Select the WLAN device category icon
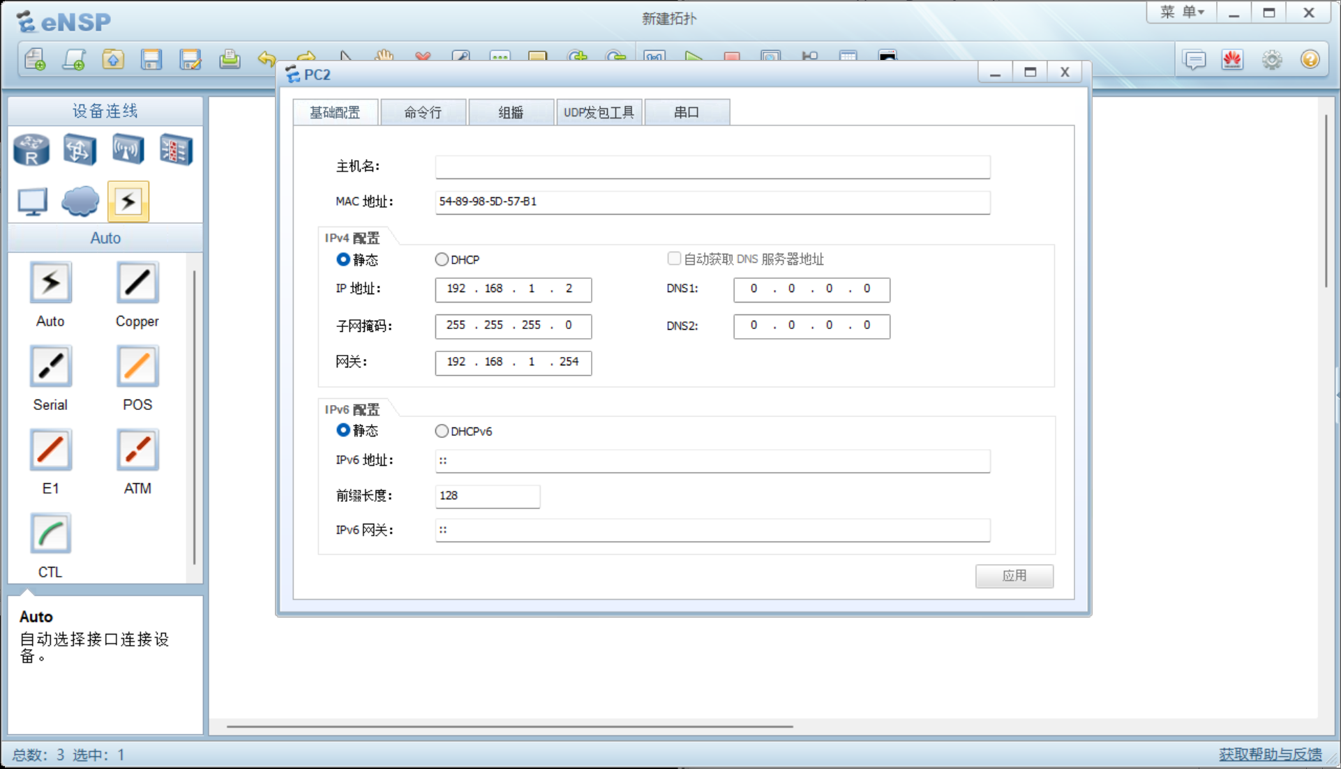The width and height of the screenshot is (1341, 769). pos(128,149)
